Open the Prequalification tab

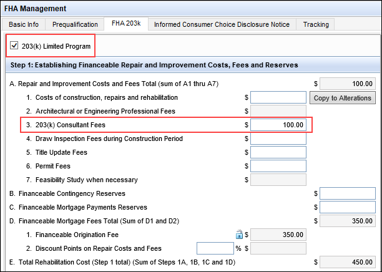75,24
